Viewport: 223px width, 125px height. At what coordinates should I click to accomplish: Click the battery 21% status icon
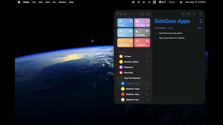pyautogui.click(x=173, y=2)
